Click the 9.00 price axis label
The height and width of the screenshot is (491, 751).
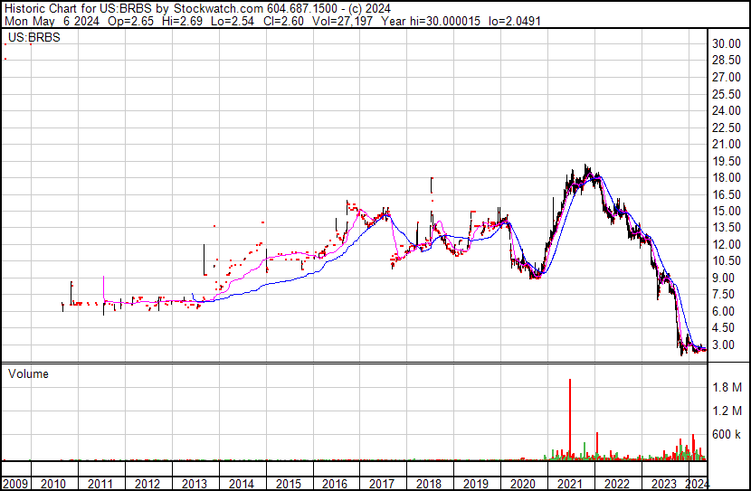tap(723, 278)
